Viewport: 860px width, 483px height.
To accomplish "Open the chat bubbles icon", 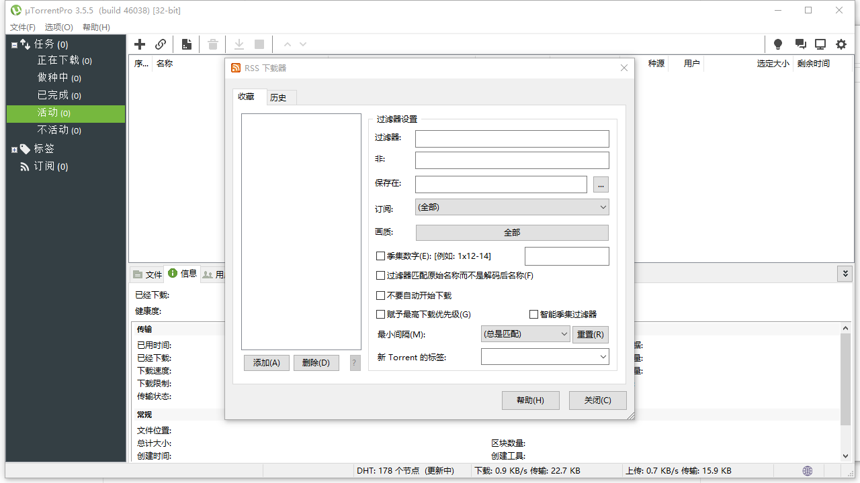I will 800,44.
